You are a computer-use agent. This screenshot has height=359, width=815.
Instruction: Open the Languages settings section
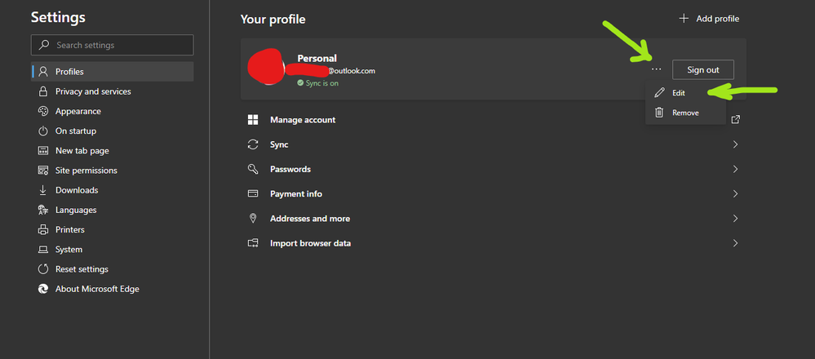coord(113,210)
